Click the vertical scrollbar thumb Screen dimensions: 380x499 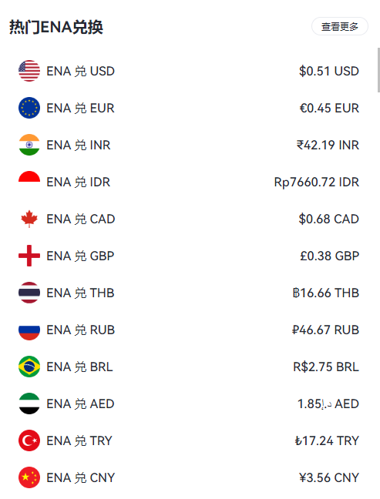(378, 70)
